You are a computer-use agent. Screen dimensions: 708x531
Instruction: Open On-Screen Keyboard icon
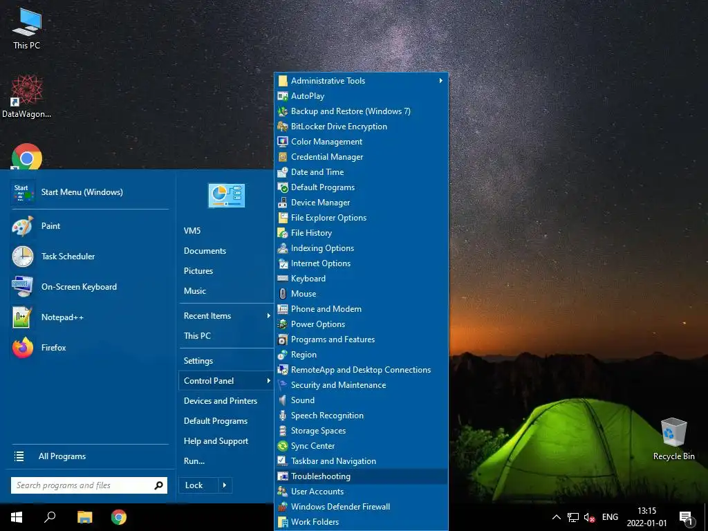click(23, 287)
